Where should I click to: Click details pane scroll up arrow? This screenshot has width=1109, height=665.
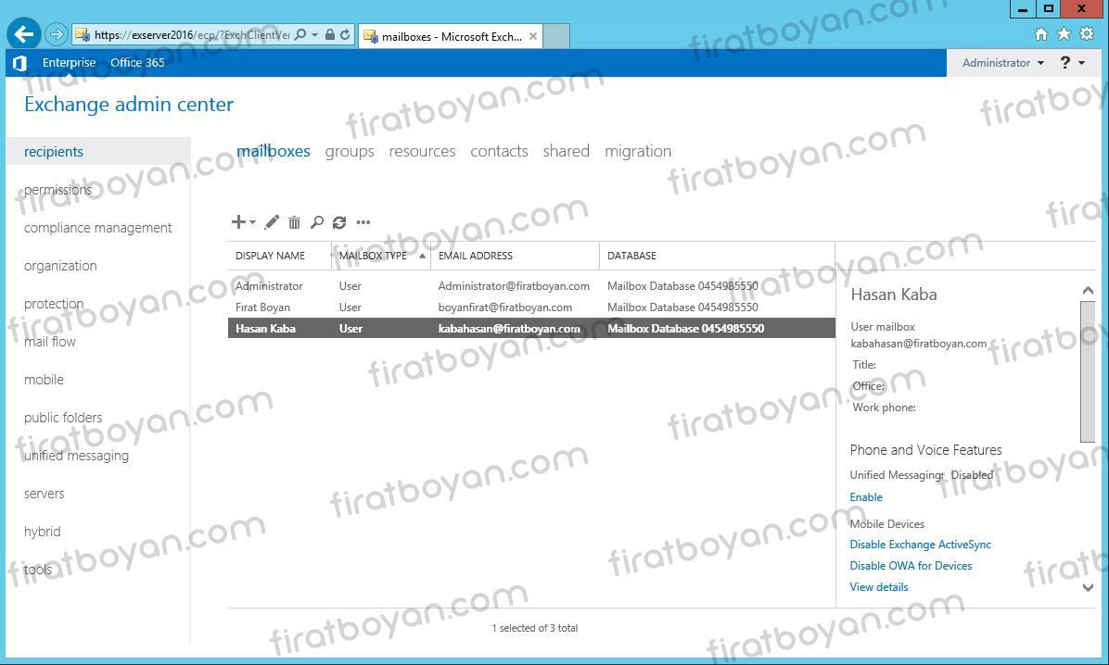click(x=1088, y=291)
